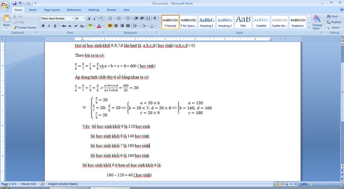Clear formatting with the eraser icon
The height and width of the screenshot is (189, 344).
click(x=101, y=18)
